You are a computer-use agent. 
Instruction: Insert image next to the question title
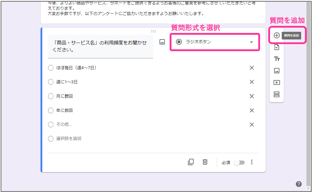pos(162,42)
